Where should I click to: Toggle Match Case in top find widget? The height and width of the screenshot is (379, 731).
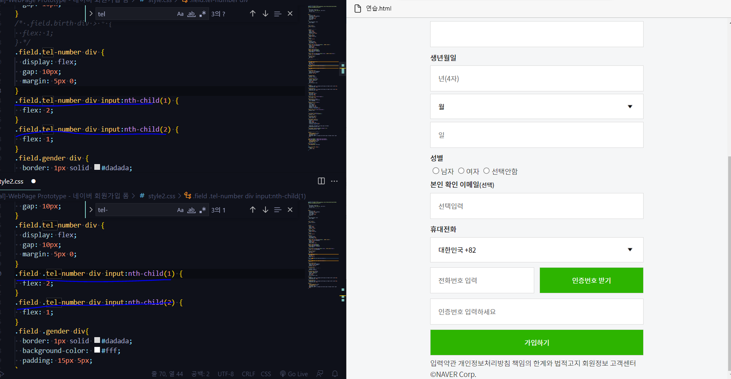[x=180, y=14]
